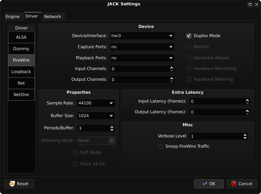Confirm settings with the OK button
261x194 pixels.
point(209,184)
